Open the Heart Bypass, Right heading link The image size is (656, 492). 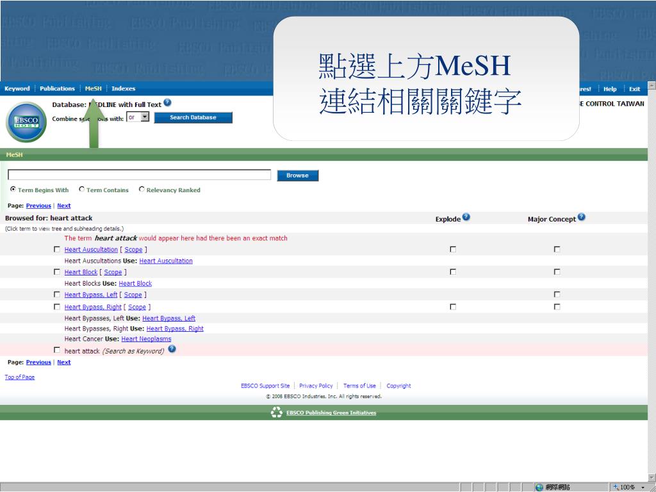[93, 307]
